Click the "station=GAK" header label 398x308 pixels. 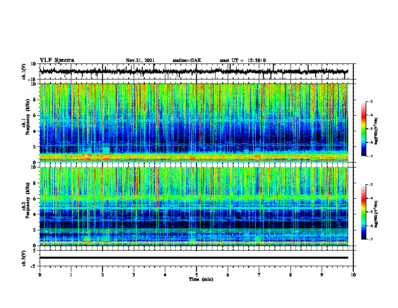pos(187,60)
